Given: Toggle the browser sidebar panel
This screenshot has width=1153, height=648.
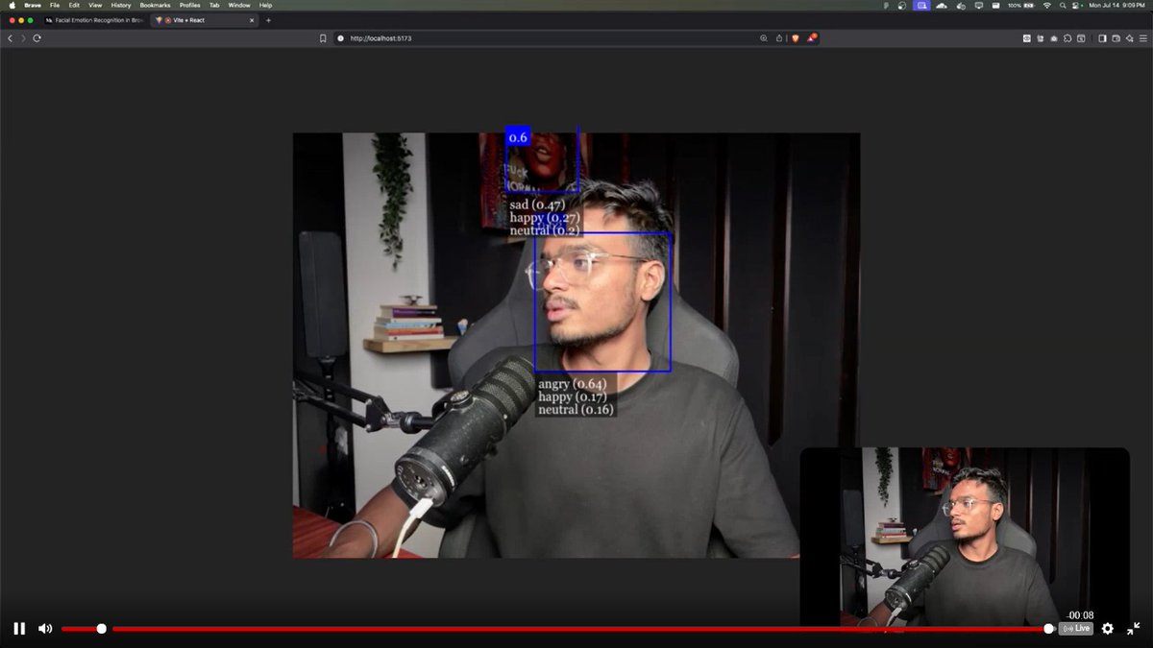Looking at the screenshot, I should pos(1102,38).
